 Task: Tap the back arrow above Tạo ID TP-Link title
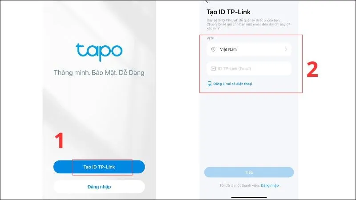[x=206, y=2]
